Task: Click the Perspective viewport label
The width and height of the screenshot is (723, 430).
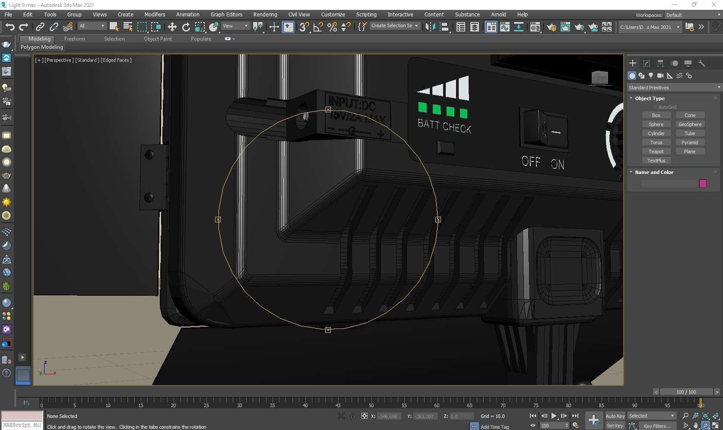Action: point(59,60)
